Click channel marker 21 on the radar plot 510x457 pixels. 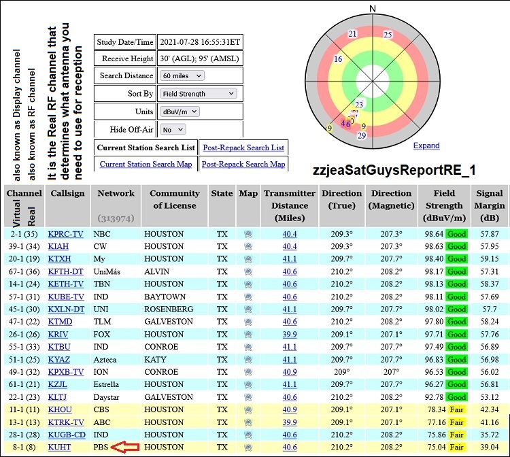352,34
